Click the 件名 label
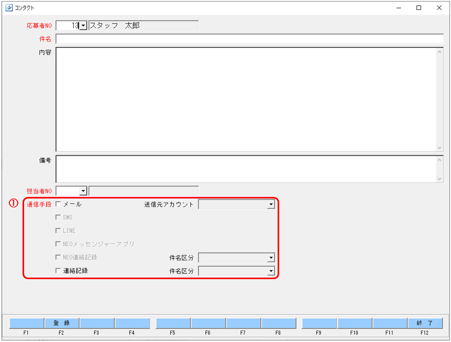The width and height of the screenshot is (451, 342). coord(45,39)
